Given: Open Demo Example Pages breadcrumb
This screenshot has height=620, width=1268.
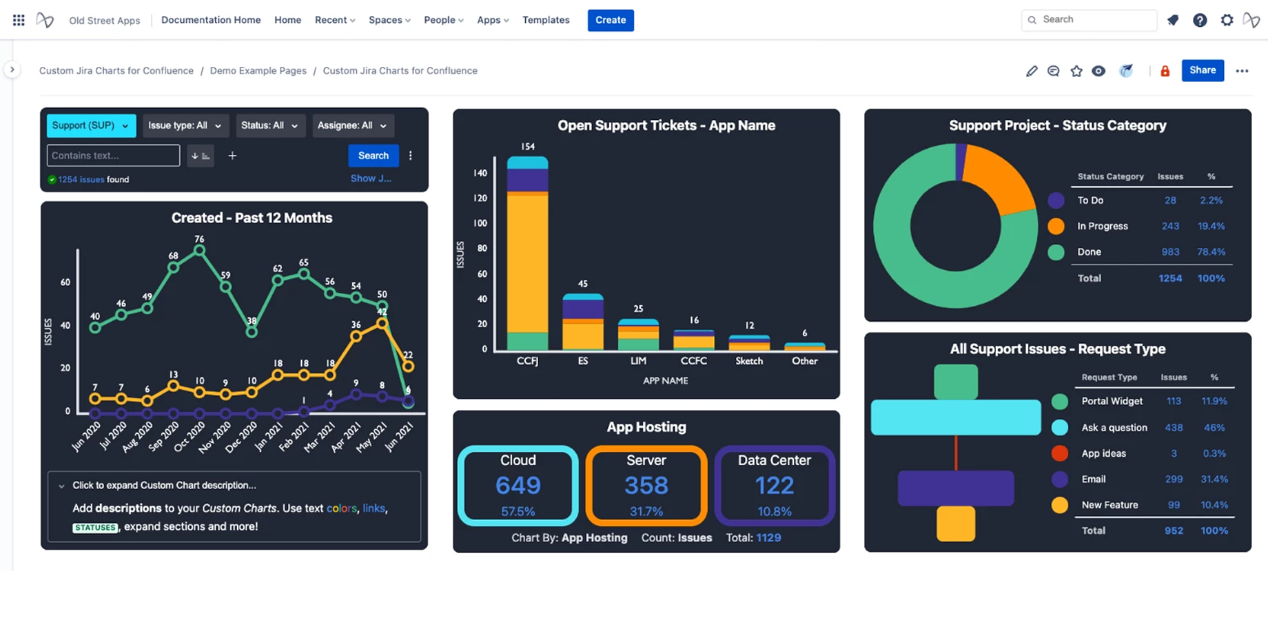Looking at the screenshot, I should coord(258,71).
